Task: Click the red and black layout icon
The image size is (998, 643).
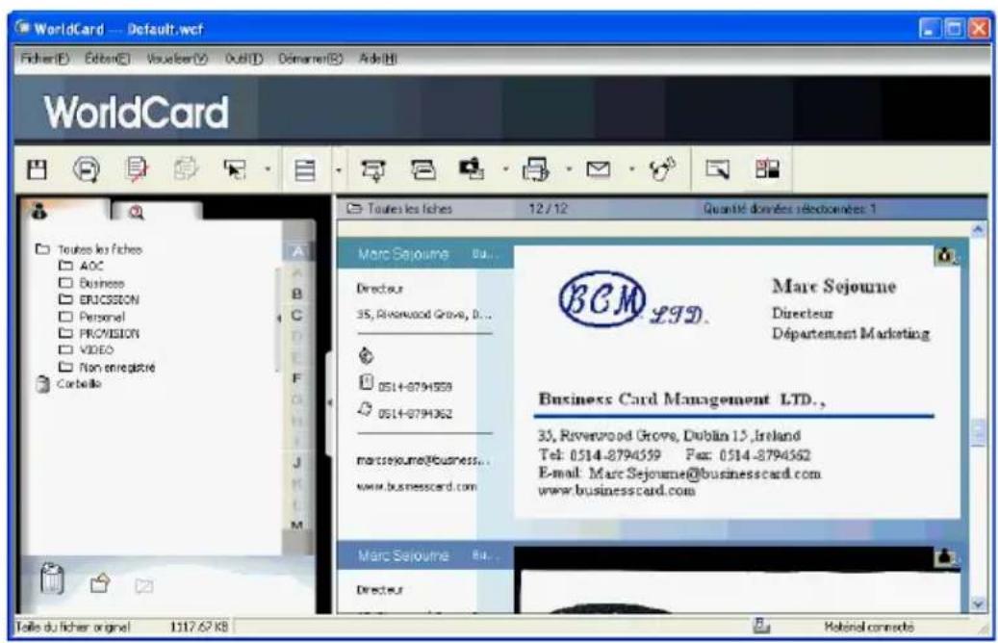Action: [x=767, y=168]
